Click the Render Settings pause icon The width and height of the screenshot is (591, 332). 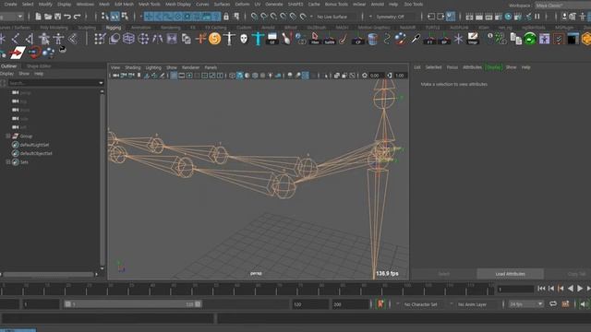coord(537,17)
